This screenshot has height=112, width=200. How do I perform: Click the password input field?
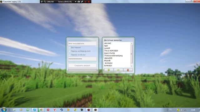pos(82,59)
